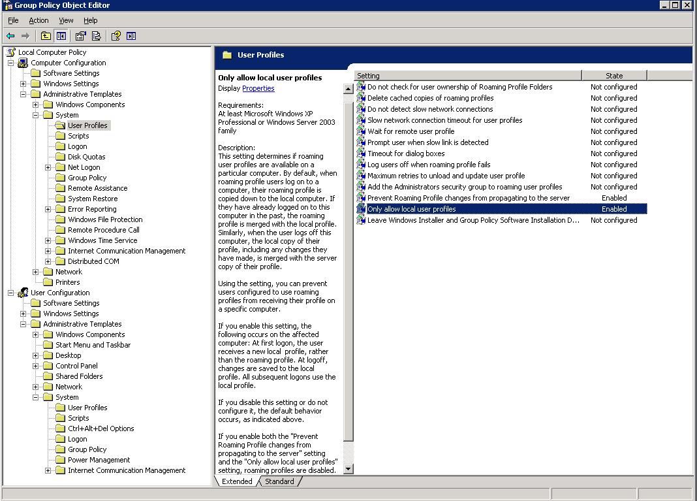The image size is (697, 501).
Task: Click the Properties link in description
Action: coord(258,88)
